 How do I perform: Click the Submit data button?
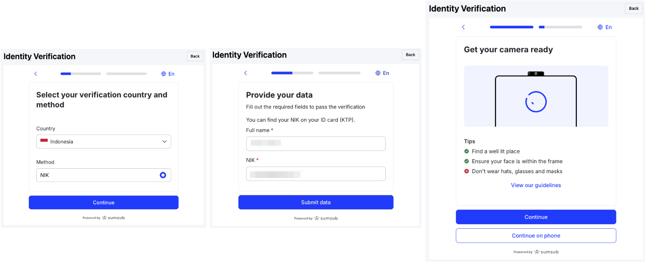pyautogui.click(x=316, y=202)
